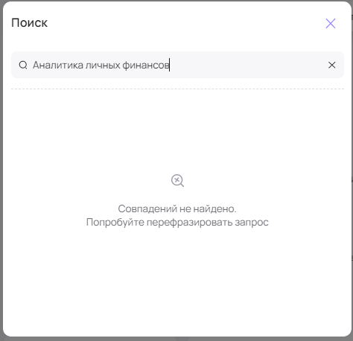Click the word запрос in the hint
Image resolution: width=353 pixels, height=341 pixels.
[x=252, y=223]
